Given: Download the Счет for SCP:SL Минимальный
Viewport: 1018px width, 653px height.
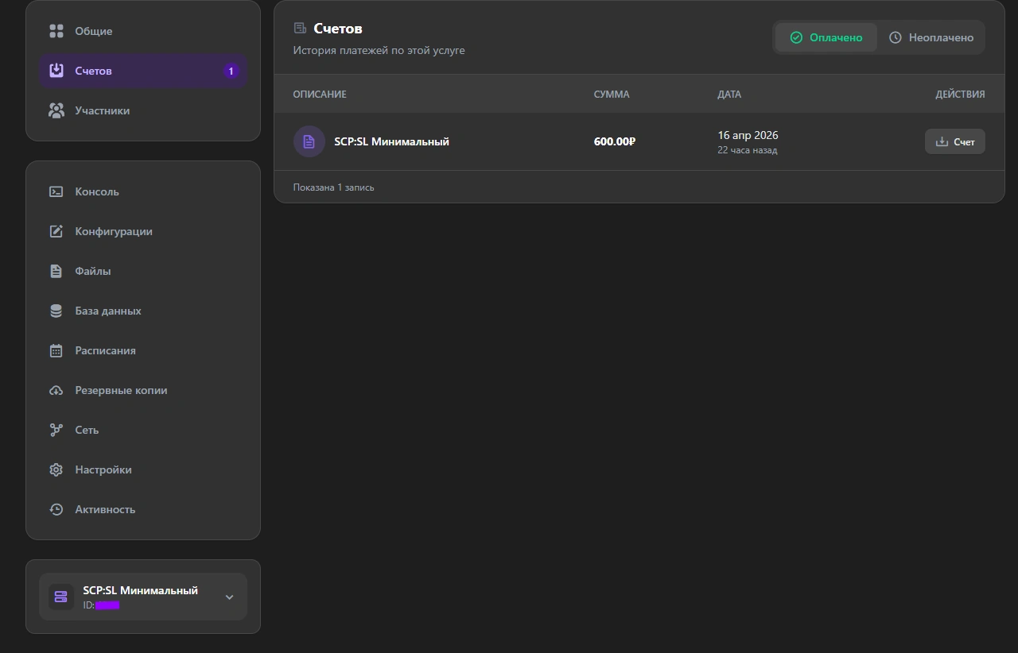Looking at the screenshot, I should (x=954, y=141).
